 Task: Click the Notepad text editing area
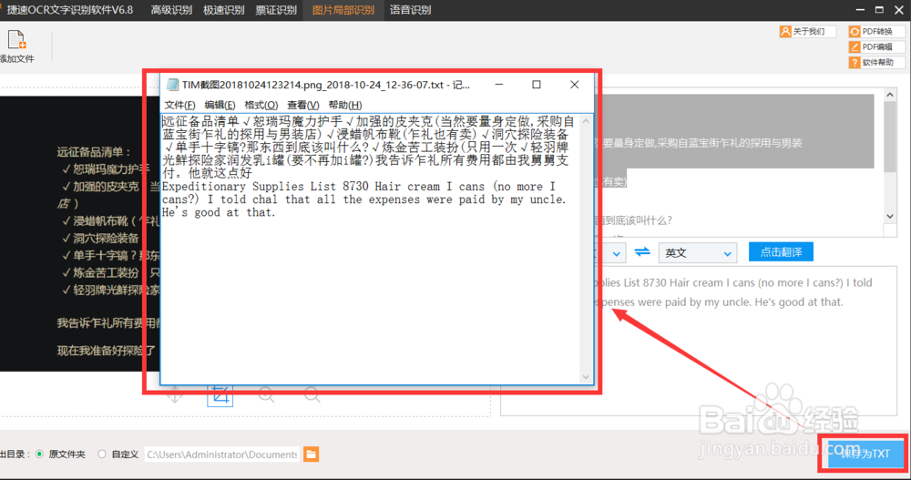[x=371, y=248]
